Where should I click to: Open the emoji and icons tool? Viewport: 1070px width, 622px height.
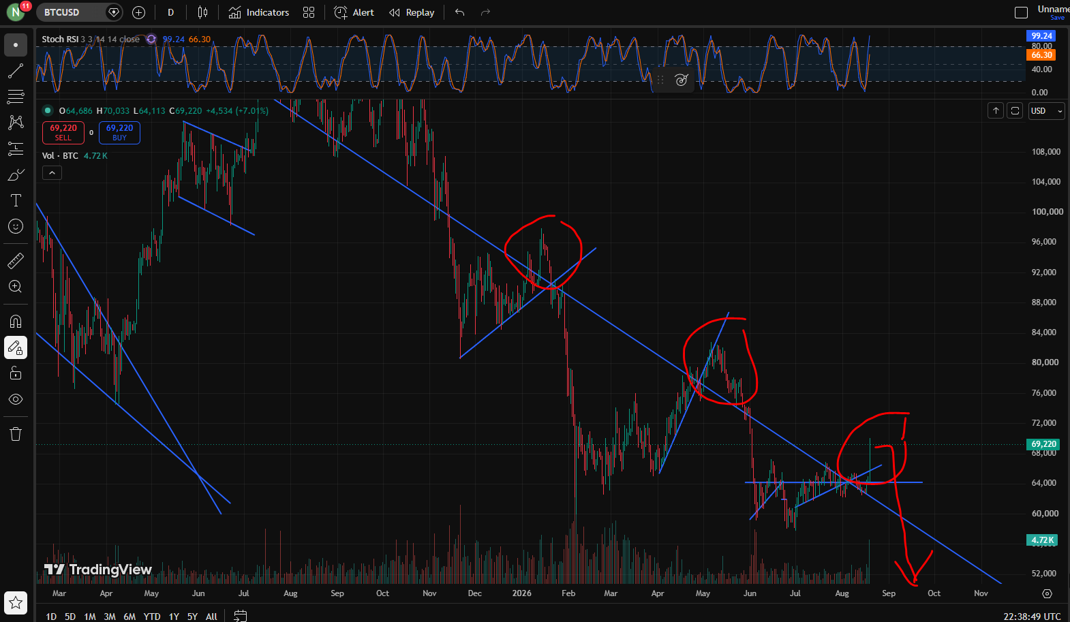16,226
